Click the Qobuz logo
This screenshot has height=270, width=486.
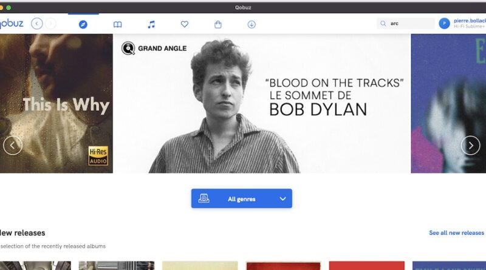coord(11,24)
